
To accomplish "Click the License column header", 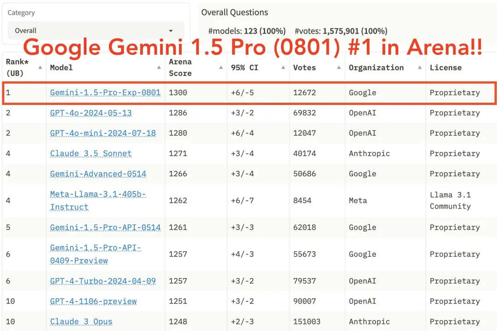I will click(445, 68).
